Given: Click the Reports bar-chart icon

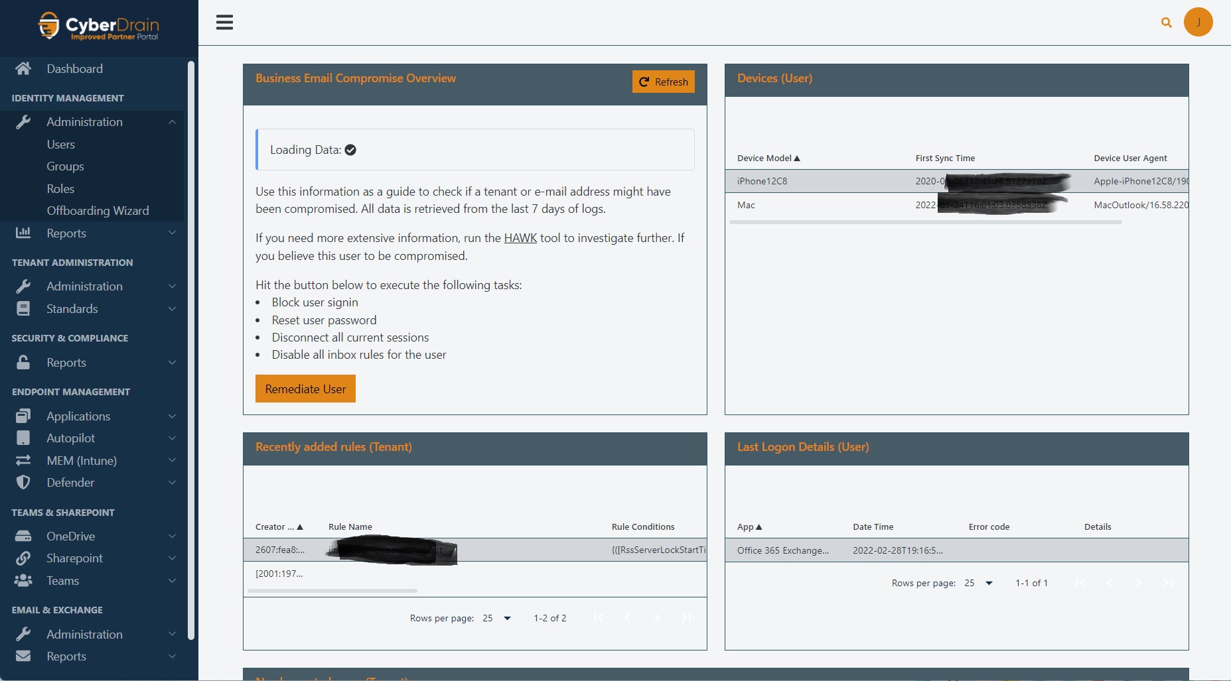Looking at the screenshot, I should 23,233.
